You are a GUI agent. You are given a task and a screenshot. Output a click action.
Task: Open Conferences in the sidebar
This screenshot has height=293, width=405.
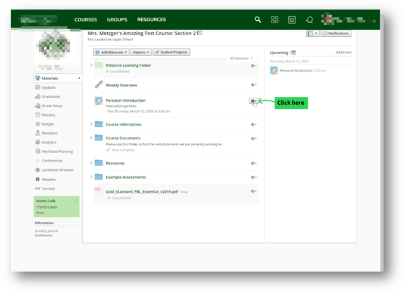tap(52, 160)
